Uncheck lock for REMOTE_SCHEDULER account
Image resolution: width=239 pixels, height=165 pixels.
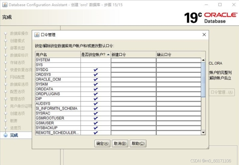pyautogui.click(x=95, y=133)
